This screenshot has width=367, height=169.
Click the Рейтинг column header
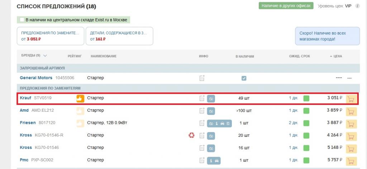[x=75, y=56]
